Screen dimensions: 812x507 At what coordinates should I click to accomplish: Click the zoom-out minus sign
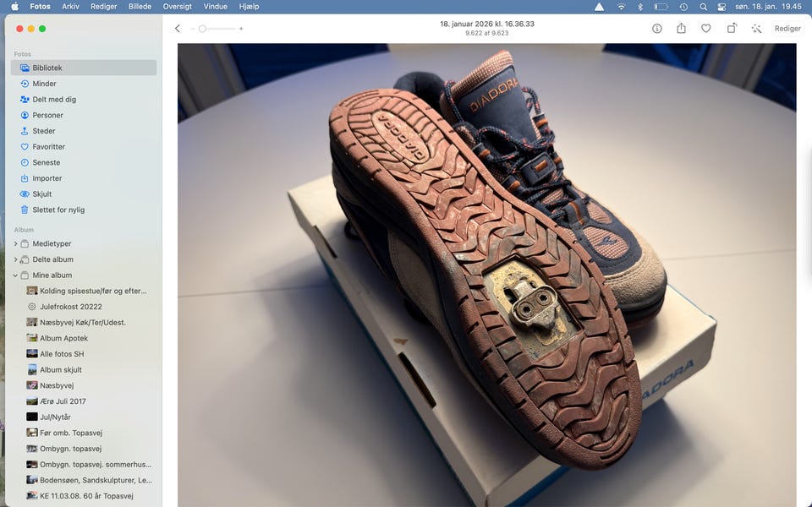point(193,29)
